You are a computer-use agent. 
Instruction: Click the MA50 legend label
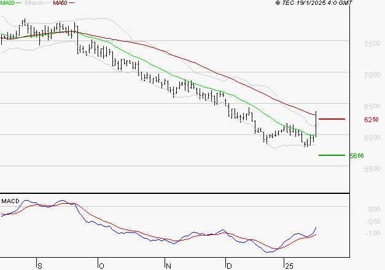click(60, 3)
